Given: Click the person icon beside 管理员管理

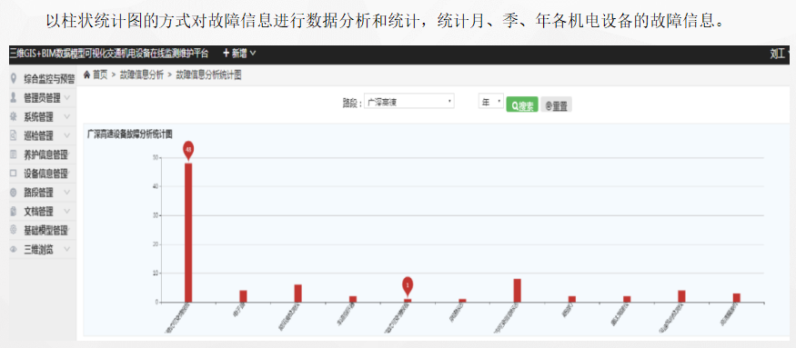Looking at the screenshot, I should click(x=14, y=97).
